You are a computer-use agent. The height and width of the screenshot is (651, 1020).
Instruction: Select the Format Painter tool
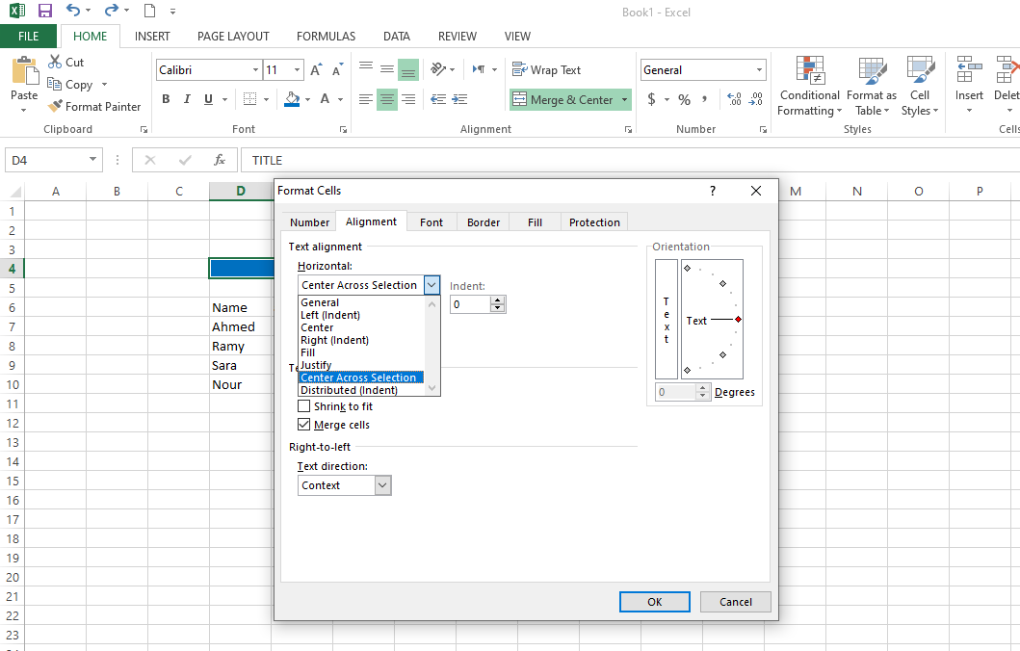[x=94, y=107]
